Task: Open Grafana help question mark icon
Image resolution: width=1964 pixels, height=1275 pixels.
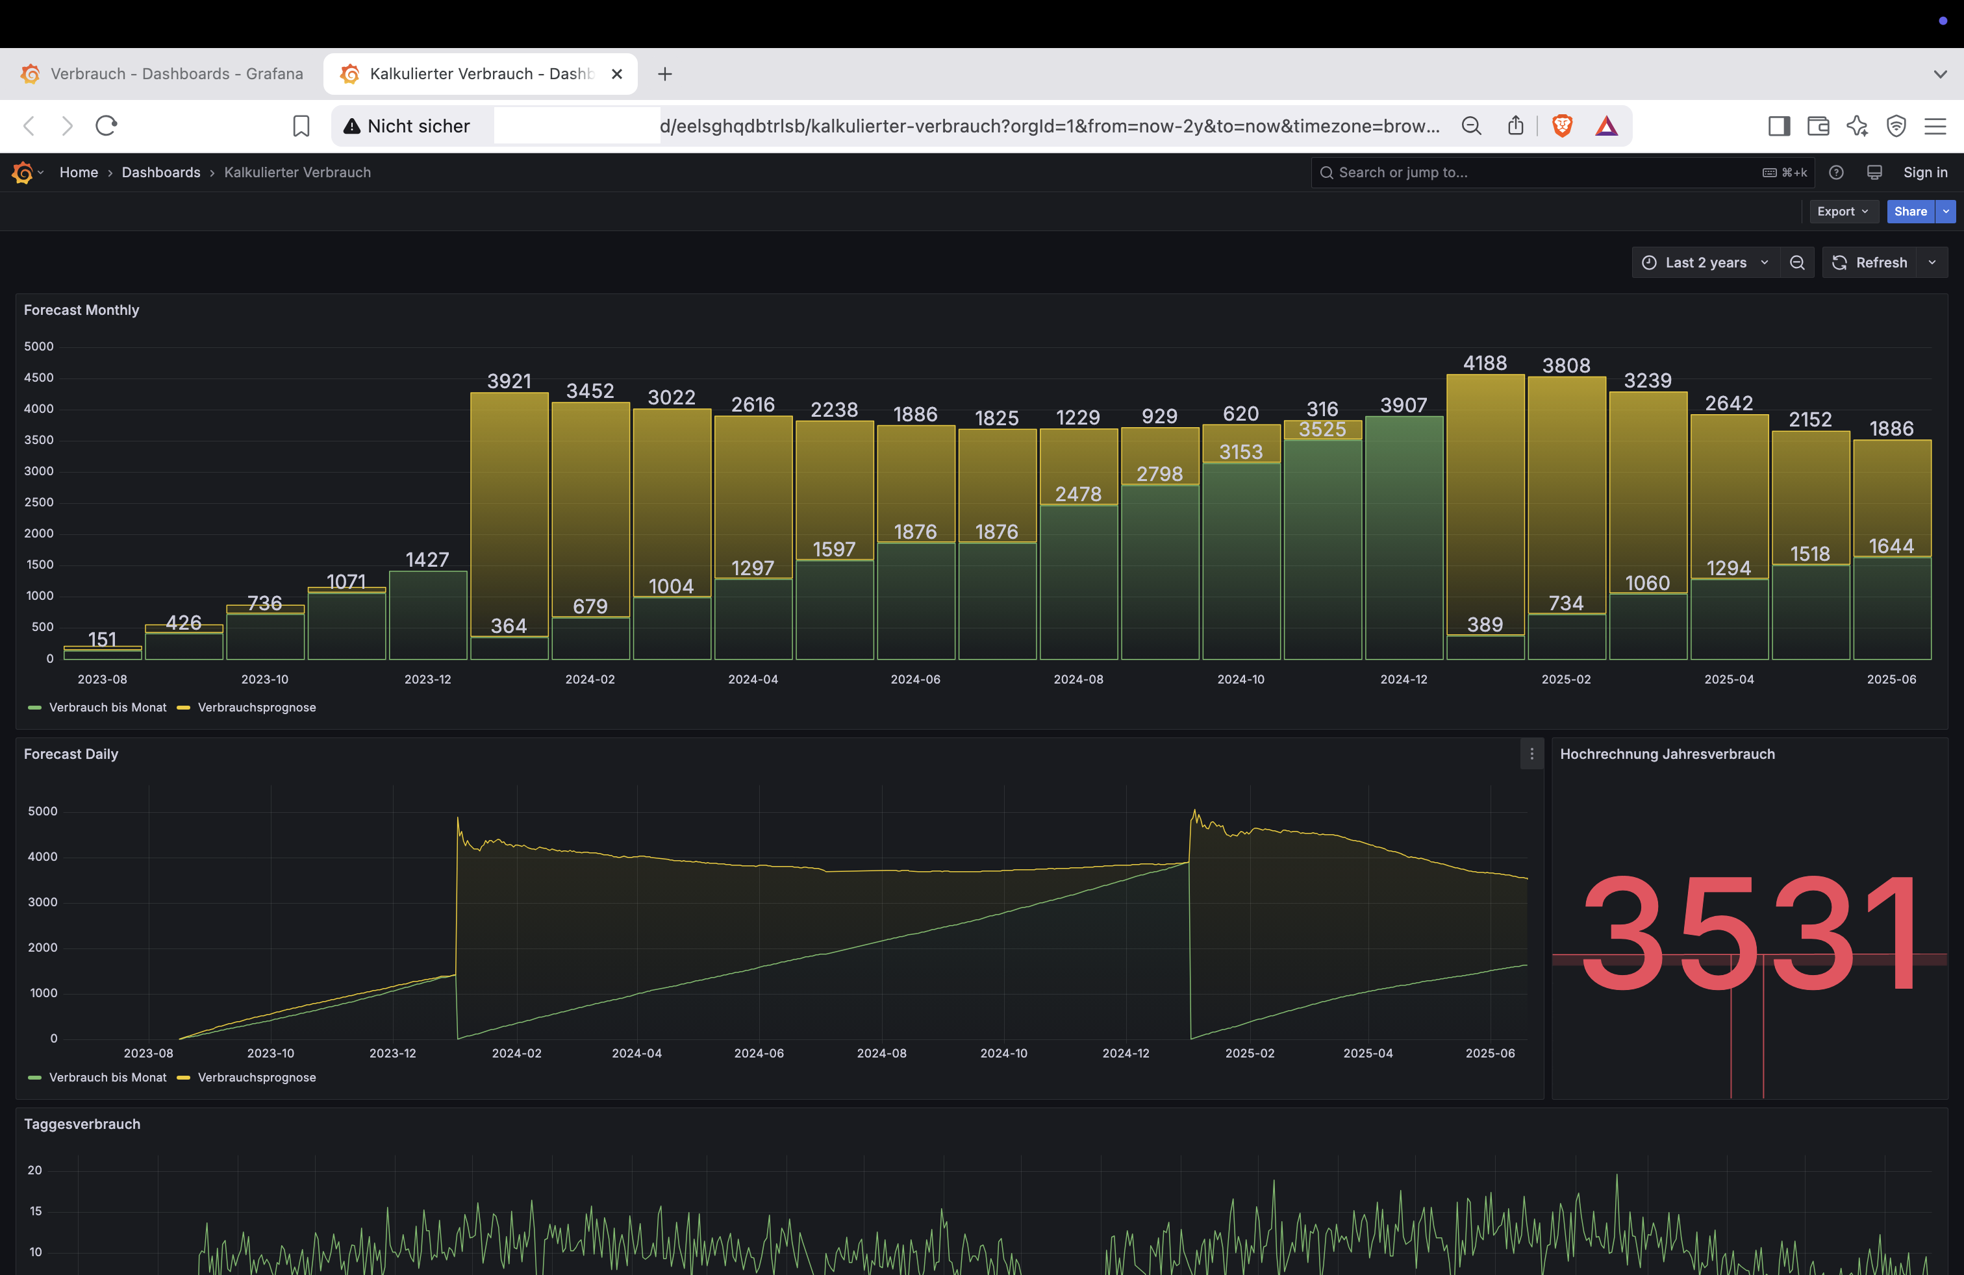Action: click(x=1836, y=173)
